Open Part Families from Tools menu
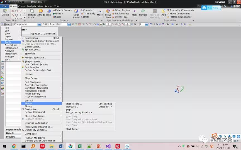Viewport: 241px width, 150px height. point(42,67)
